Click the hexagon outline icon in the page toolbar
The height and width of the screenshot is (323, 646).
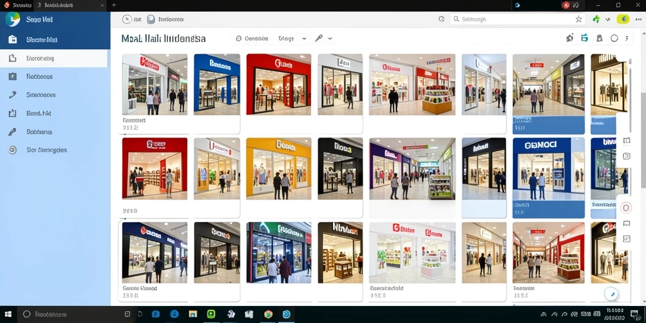click(x=614, y=38)
